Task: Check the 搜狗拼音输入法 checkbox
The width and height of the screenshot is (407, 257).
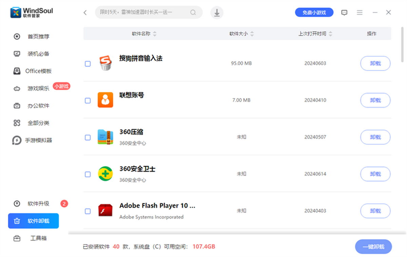Action: pyautogui.click(x=88, y=63)
